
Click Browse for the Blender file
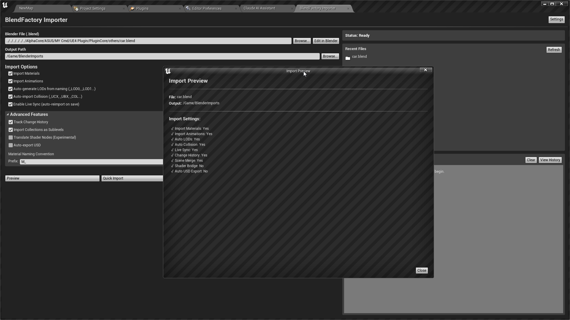(x=302, y=41)
